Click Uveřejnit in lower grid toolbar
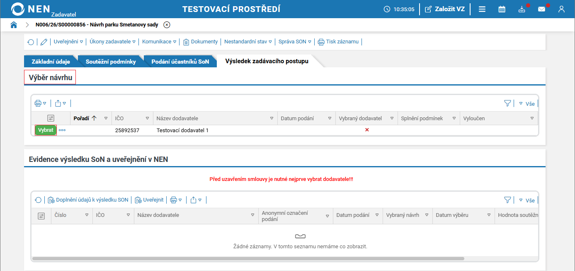575x271 pixels. tap(149, 200)
